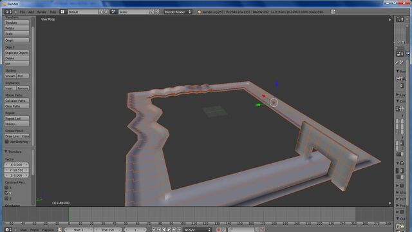This screenshot has width=412, height=232.
Task: Click the Y vector value slider field
Action: [x=16, y=170]
